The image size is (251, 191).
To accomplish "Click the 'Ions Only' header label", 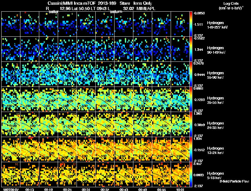I will (x=142, y=3).
